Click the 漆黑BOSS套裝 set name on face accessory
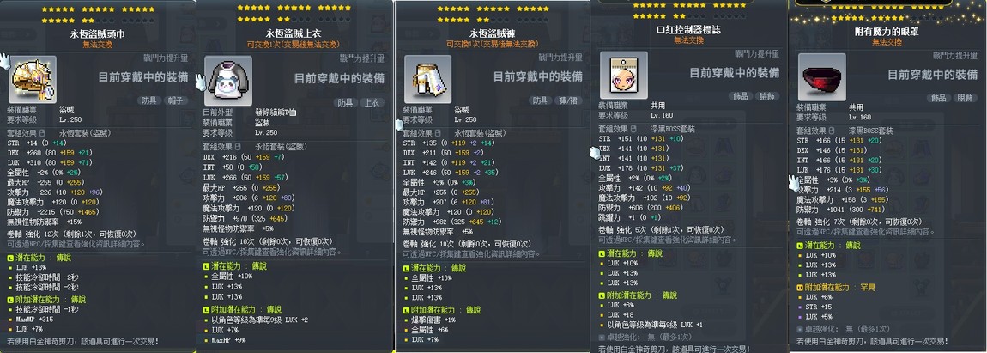987x353 pixels. [x=674, y=129]
